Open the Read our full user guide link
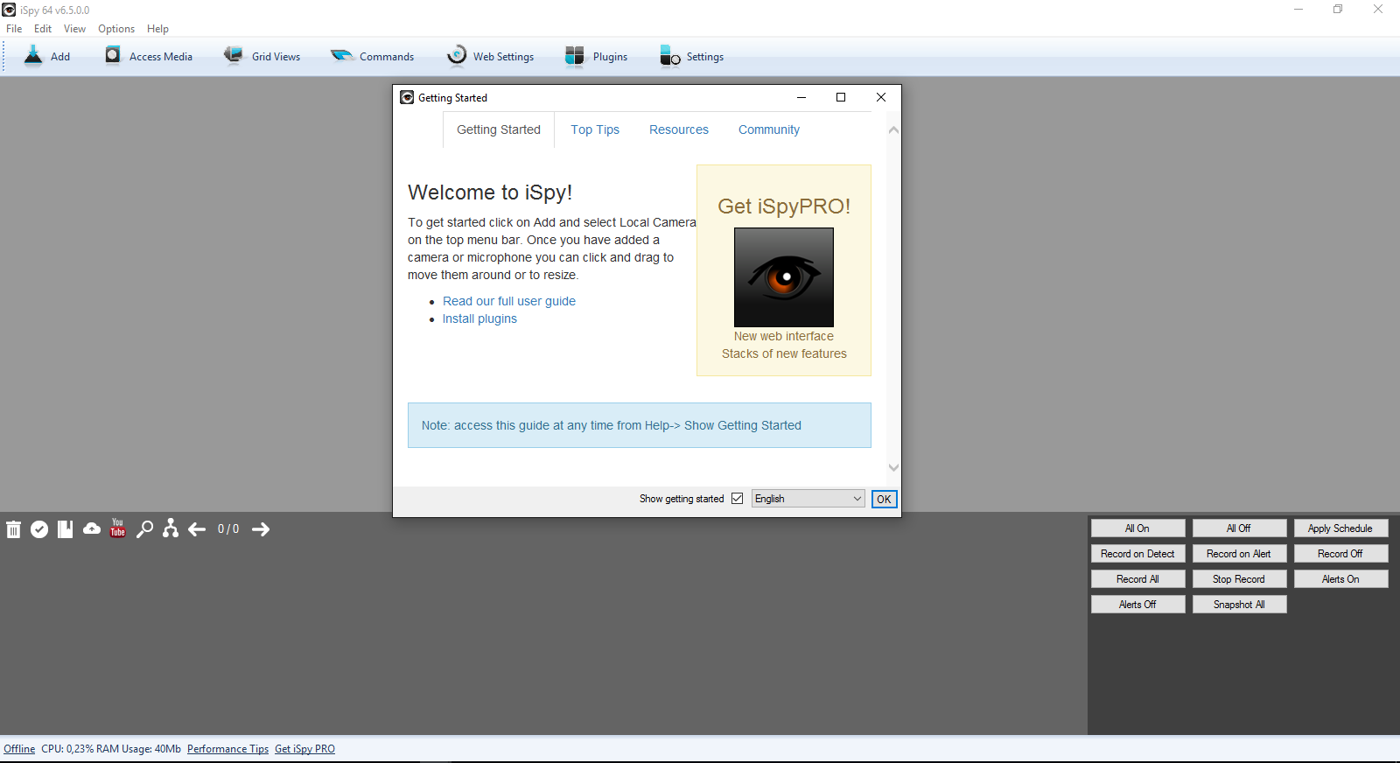 point(509,301)
